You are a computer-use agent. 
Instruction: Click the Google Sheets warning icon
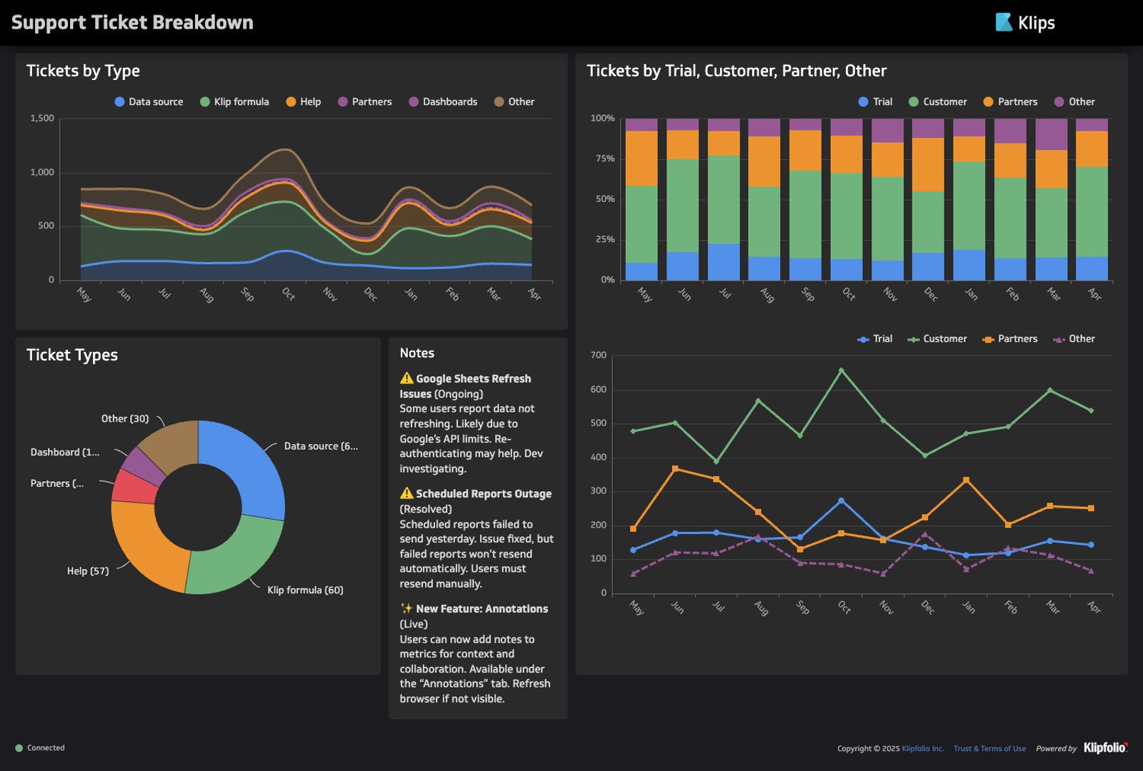tap(406, 378)
